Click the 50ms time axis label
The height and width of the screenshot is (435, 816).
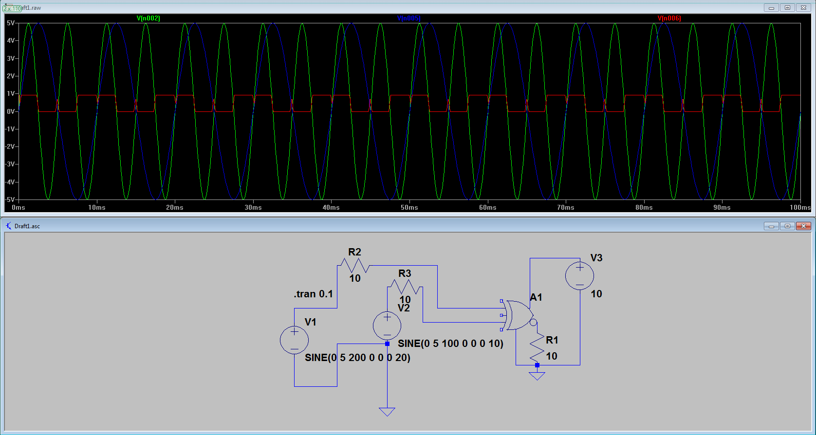coord(409,208)
